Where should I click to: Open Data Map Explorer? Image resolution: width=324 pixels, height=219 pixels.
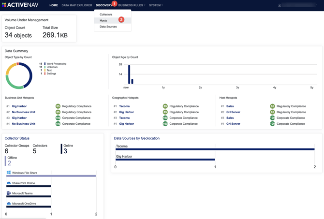[x=77, y=5]
